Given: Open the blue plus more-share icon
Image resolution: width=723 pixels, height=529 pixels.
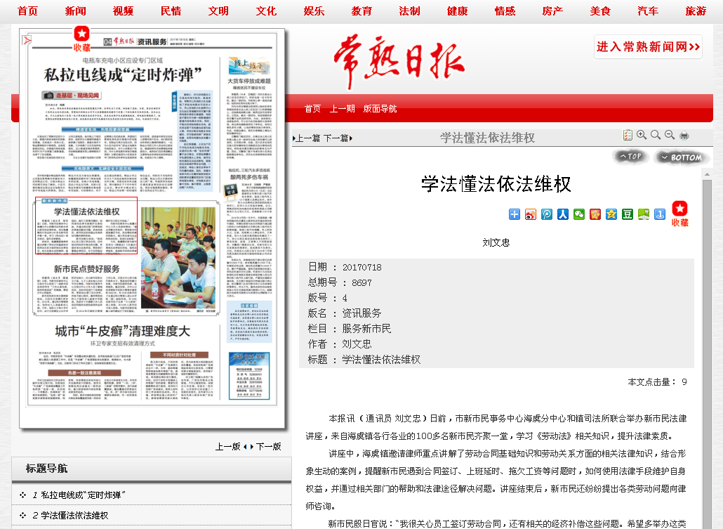Looking at the screenshot, I should [514, 214].
